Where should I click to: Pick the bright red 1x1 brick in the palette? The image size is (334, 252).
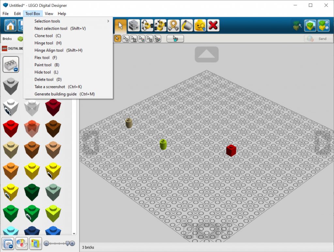[11, 129]
